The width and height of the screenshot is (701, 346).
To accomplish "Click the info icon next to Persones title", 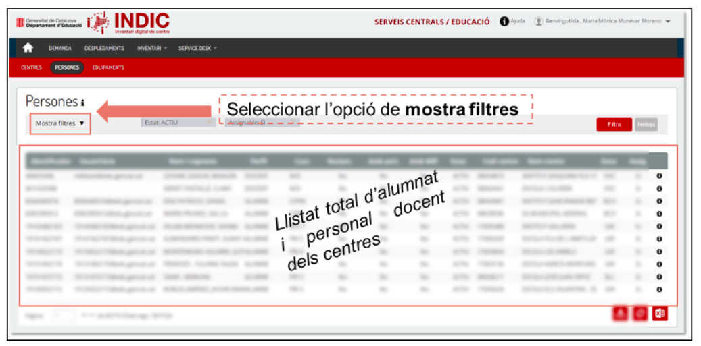I will [x=82, y=103].
